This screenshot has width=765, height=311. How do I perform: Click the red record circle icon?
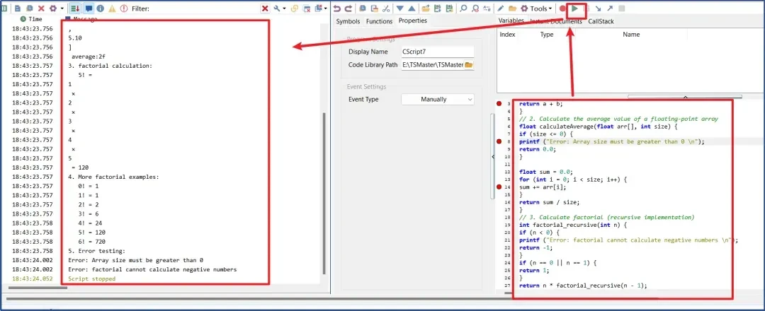click(x=562, y=8)
